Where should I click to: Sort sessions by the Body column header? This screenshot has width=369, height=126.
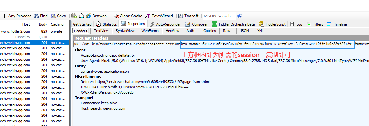tap(40, 24)
